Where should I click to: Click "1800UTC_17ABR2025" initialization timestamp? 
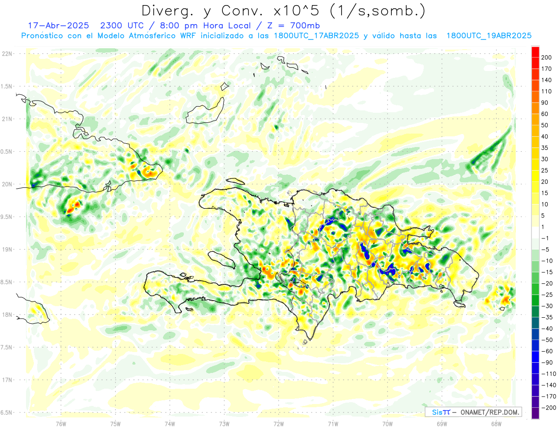click(x=316, y=36)
